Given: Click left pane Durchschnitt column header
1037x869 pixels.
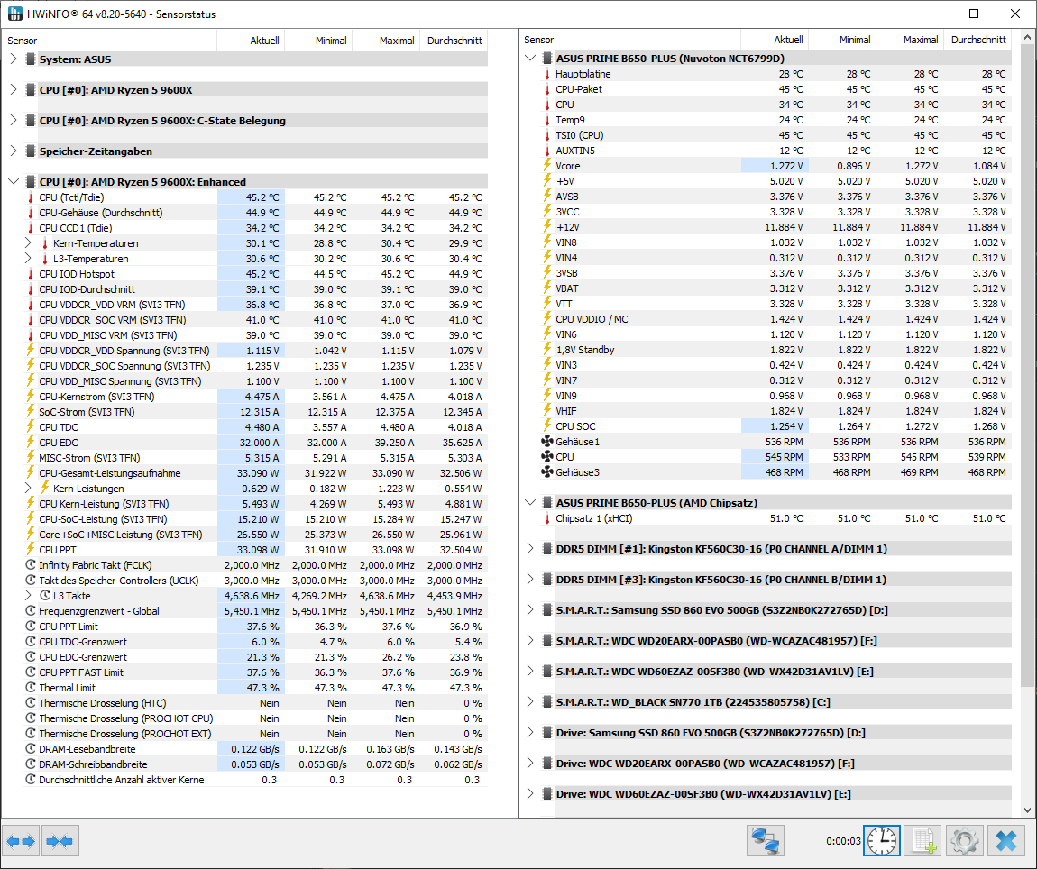Looking at the screenshot, I should coord(454,41).
